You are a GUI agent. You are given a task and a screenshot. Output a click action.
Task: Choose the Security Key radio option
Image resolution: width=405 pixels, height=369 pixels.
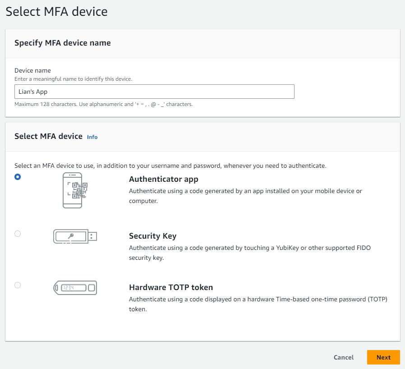coord(18,234)
